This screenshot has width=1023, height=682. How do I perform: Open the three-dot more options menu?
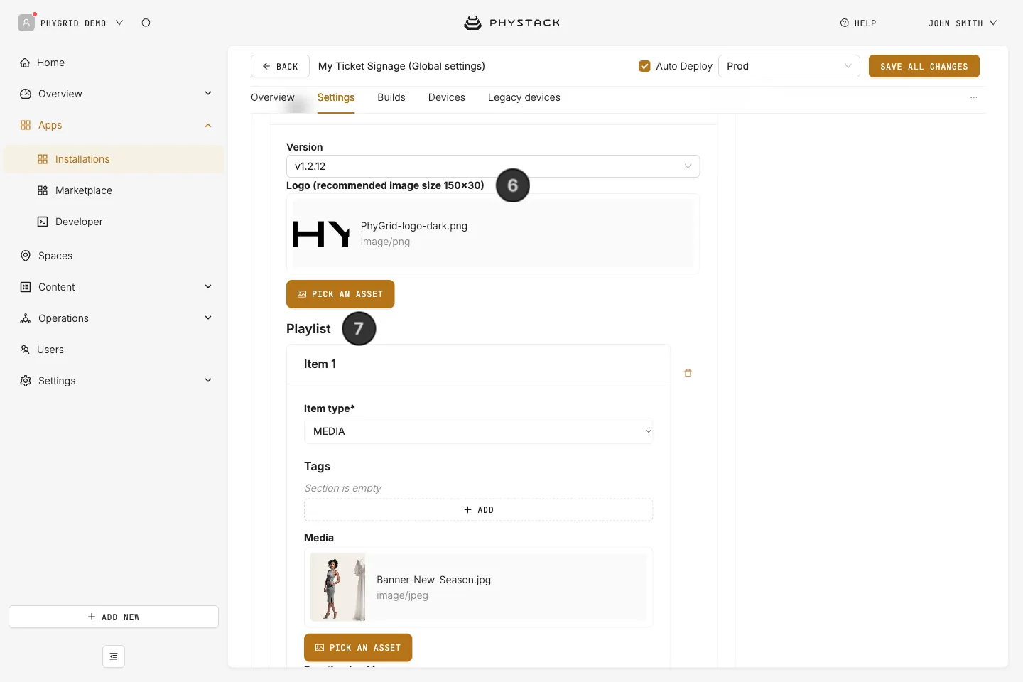coord(974,97)
